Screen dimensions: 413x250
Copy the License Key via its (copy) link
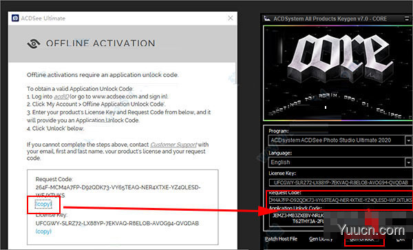(x=43, y=231)
